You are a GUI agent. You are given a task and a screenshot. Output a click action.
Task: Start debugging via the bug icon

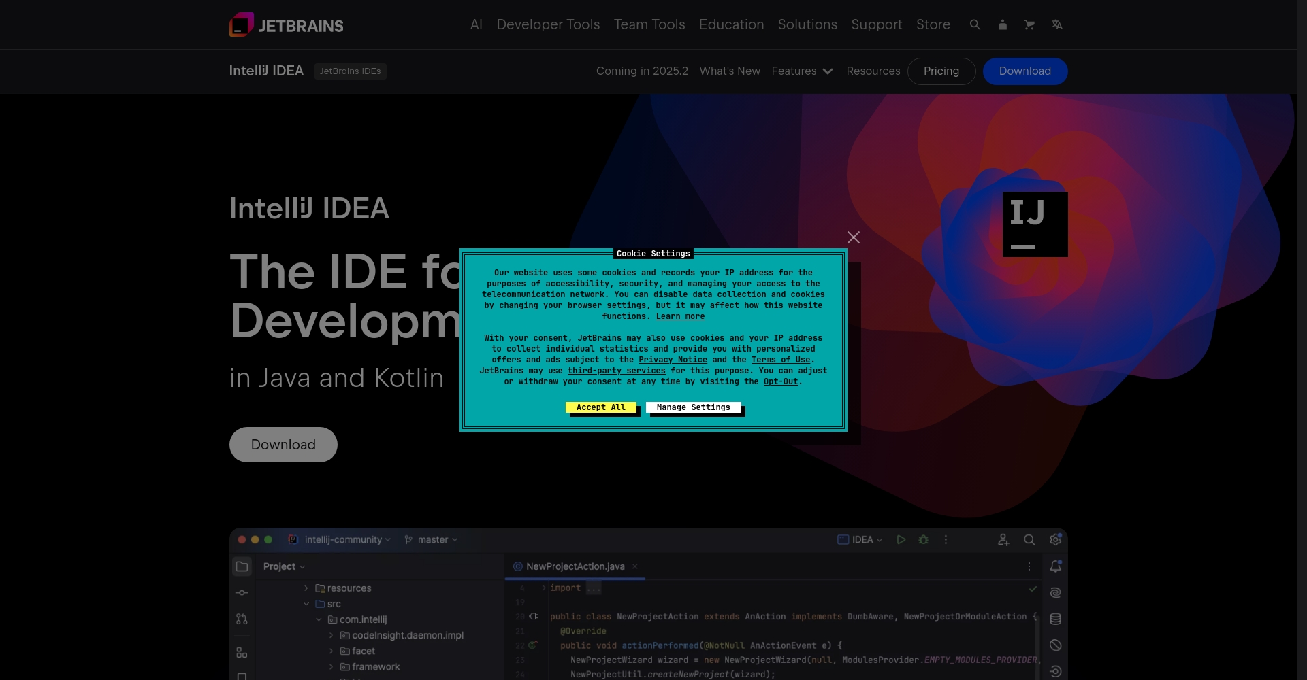924,539
